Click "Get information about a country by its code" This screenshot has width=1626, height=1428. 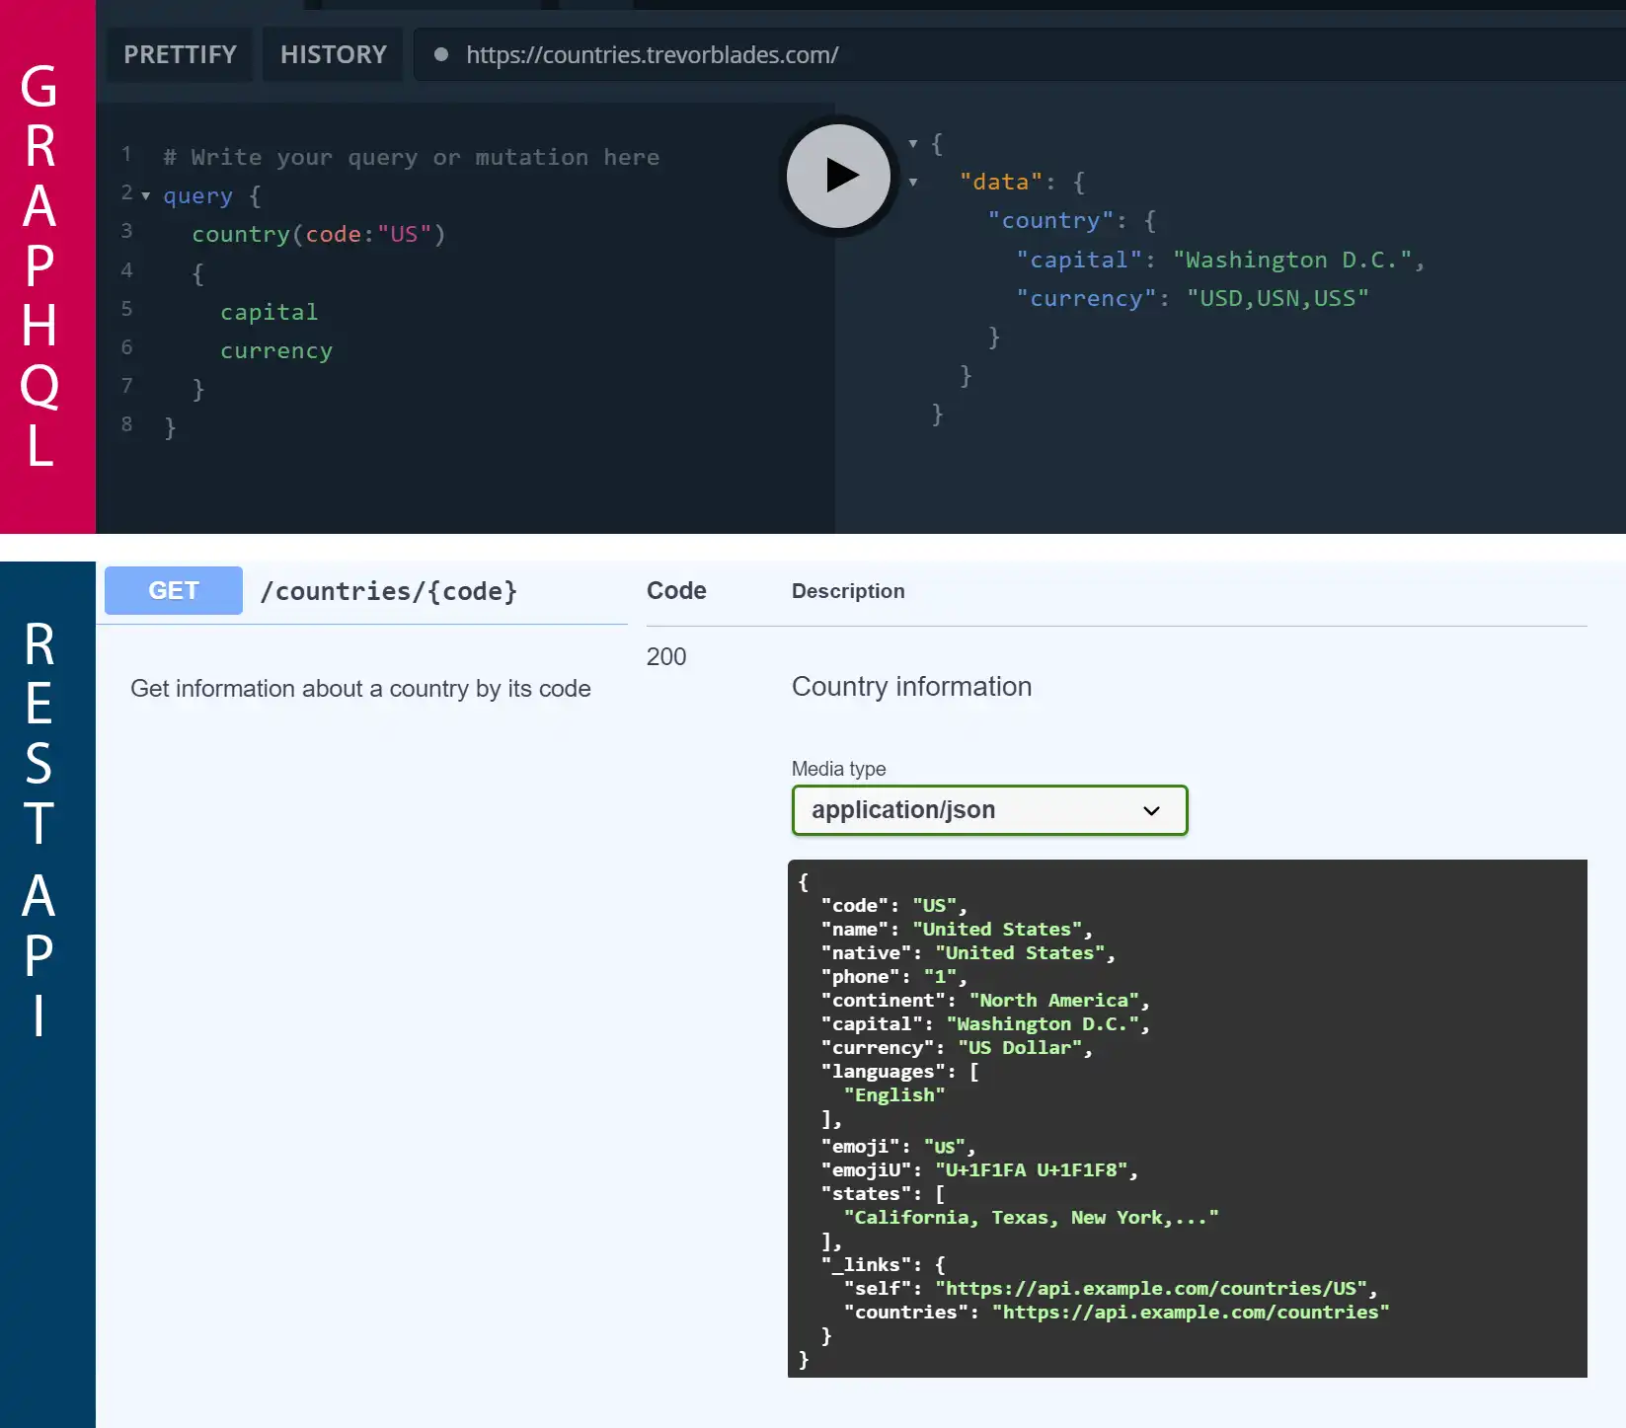pos(360,689)
